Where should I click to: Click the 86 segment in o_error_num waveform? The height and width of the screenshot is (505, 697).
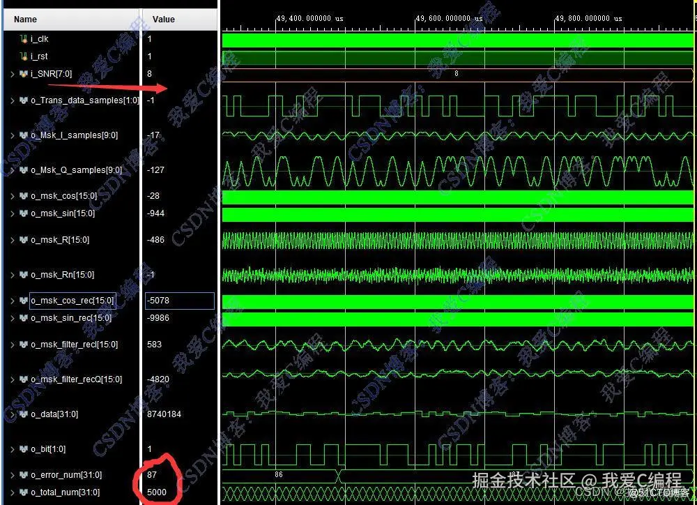(x=279, y=475)
